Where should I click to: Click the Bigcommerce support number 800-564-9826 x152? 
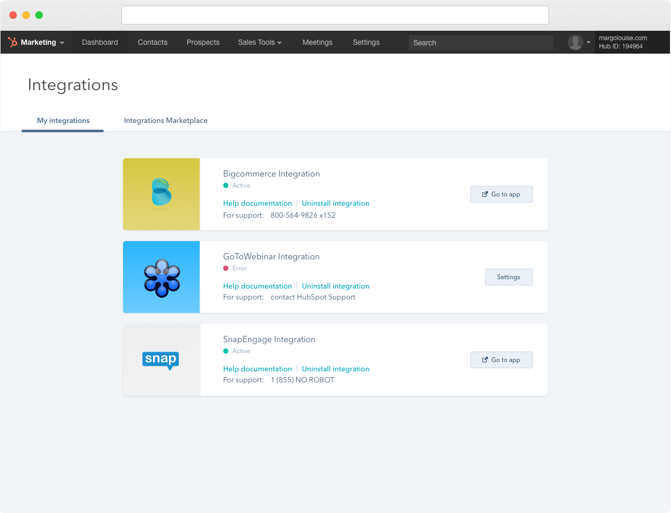click(x=303, y=215)
